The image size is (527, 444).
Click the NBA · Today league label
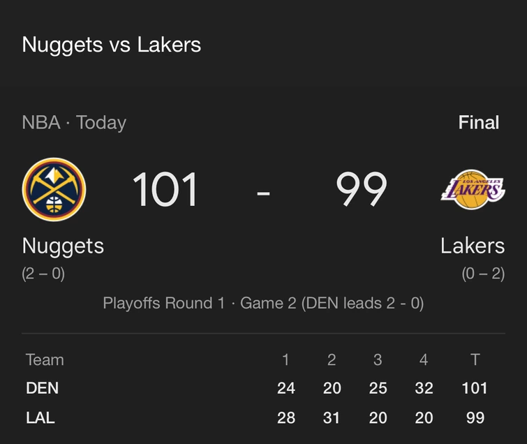click(74, 123)
